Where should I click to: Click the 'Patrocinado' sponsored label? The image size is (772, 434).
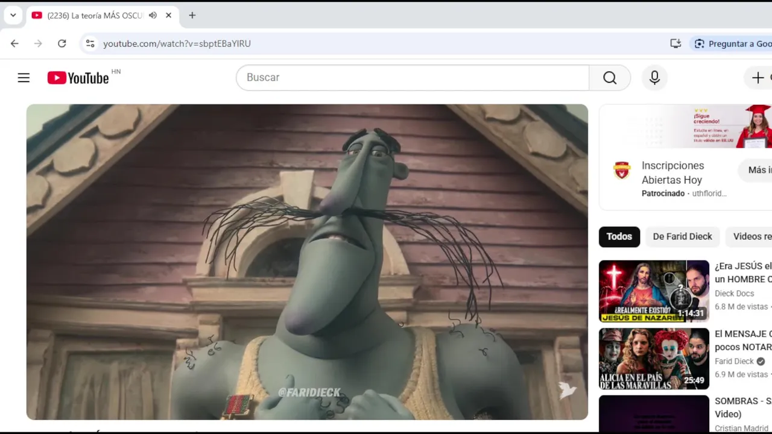[663, 193]
